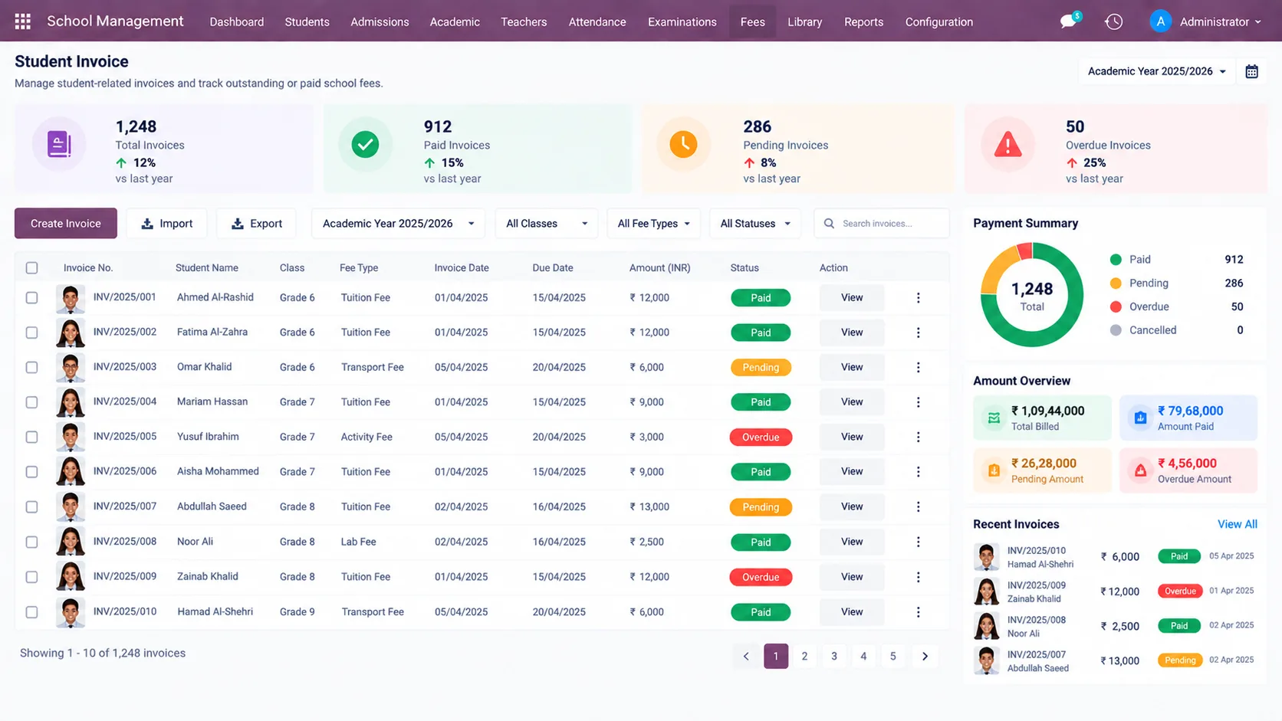Click the Export button
1282x721 pixels.
[x=257, y=224]
